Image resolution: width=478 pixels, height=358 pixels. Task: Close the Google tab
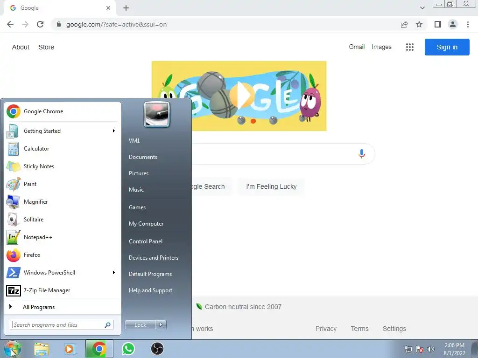108,8
